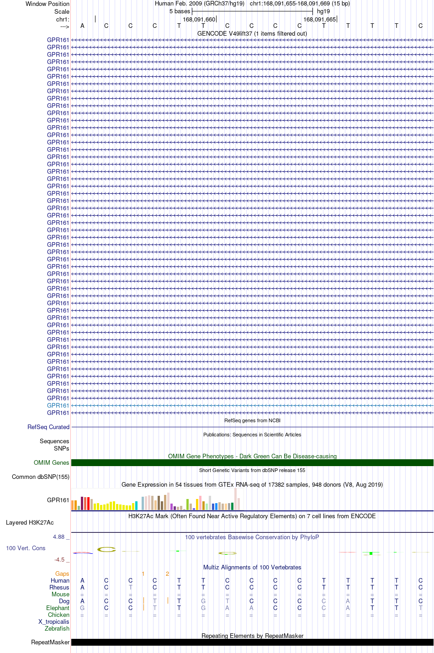Open the GTEx 'Gene Expression in 54 tissues' title
The height and width of the screenshot is (653, 434).
tap(252, 484)
